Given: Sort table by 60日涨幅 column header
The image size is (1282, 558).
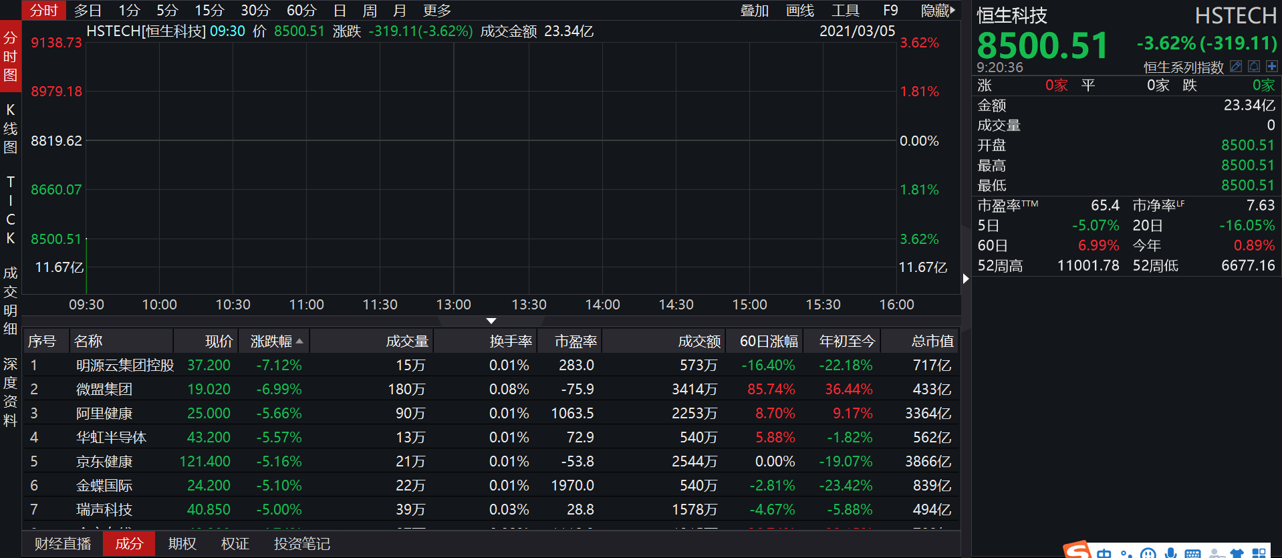Looking at the screenshot, I should point(765,341).
